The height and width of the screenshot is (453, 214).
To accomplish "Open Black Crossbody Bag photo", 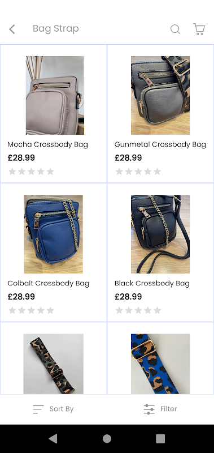I will 160,234.
